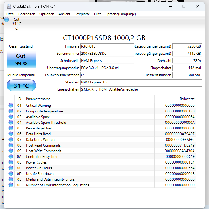
Task: Click raw value 0000008A3430A of Host Write Commands
Action: tap(180, 151)
